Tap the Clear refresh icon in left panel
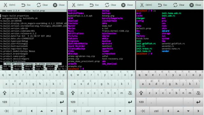204x115 pixels. [x=39, y=5]
